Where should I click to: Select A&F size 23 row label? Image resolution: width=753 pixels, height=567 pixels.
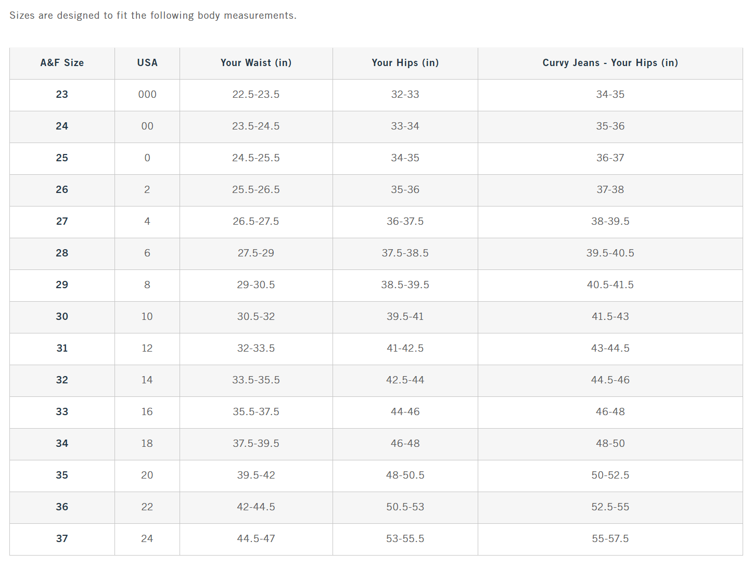pos(62,95)
